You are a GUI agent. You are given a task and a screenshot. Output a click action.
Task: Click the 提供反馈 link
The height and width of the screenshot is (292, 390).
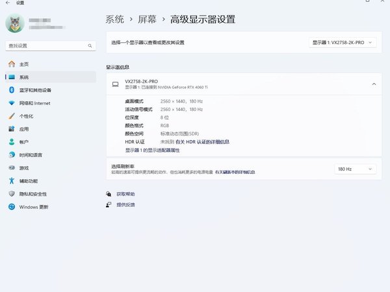[125, 204]
